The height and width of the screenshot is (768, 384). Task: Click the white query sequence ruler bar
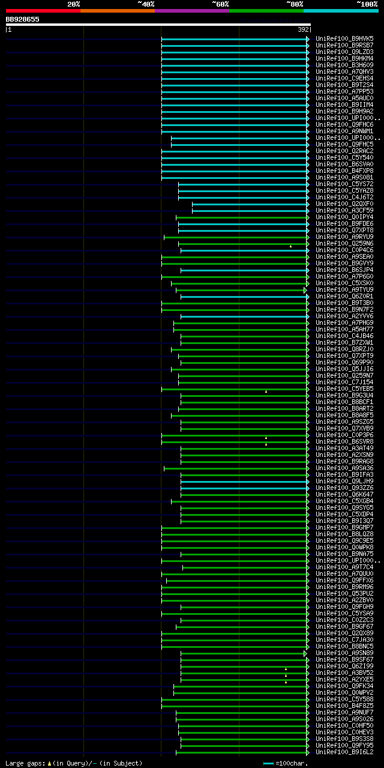[x=158, y=25]
